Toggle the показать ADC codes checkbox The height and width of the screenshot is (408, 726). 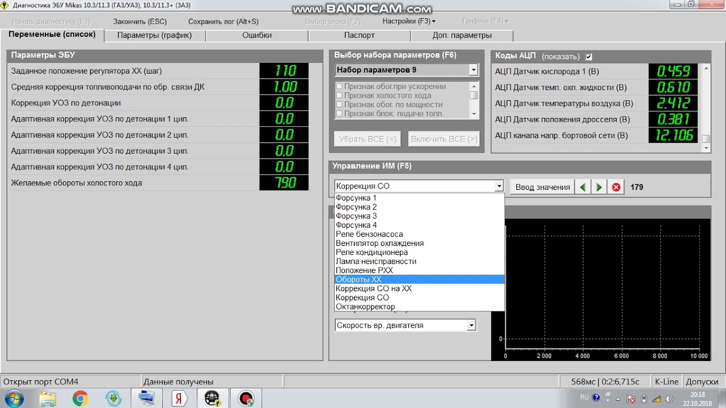pyautogui.click(x=589, y=57)
